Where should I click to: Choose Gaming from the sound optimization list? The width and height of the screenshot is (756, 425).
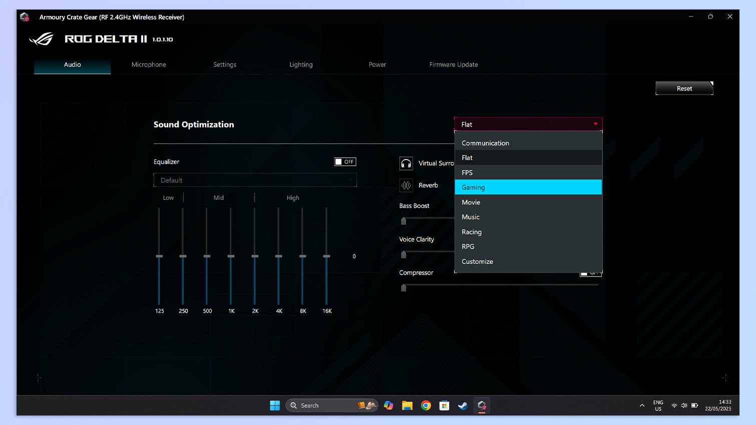click(x=528, y=187)
